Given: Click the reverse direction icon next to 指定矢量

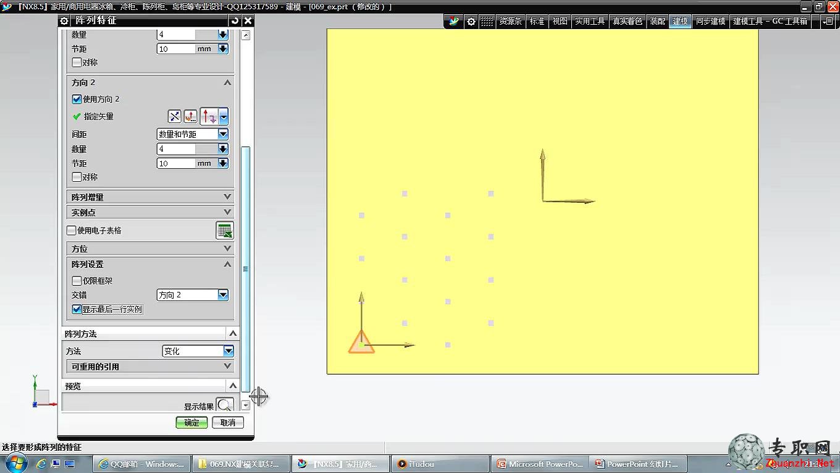Looking at the screenshot, I should click(x=175, y=116).
